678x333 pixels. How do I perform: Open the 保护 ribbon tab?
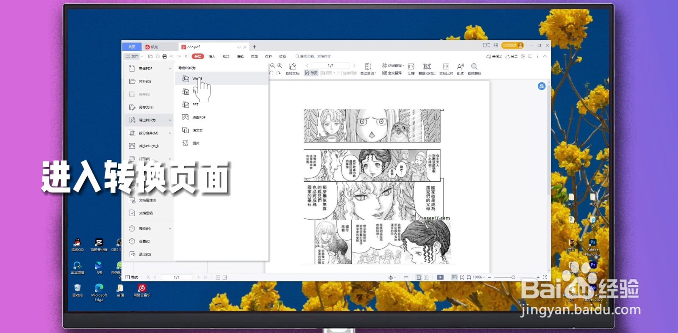[268, 56]
